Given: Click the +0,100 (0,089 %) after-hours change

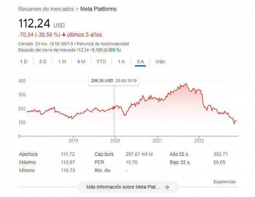Looking at the screenshot, I should (106, 50).
